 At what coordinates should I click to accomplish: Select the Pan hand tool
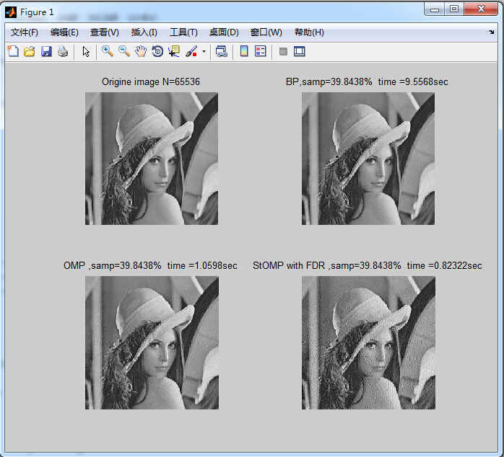coord(141,51)
